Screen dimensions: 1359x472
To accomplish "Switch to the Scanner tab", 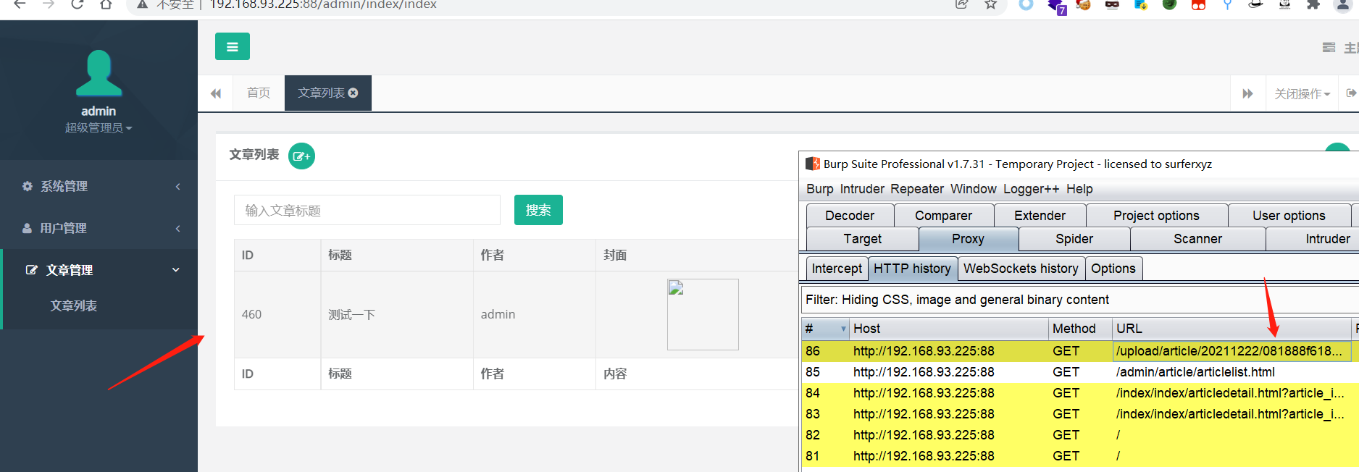I will pos(1197,239).
